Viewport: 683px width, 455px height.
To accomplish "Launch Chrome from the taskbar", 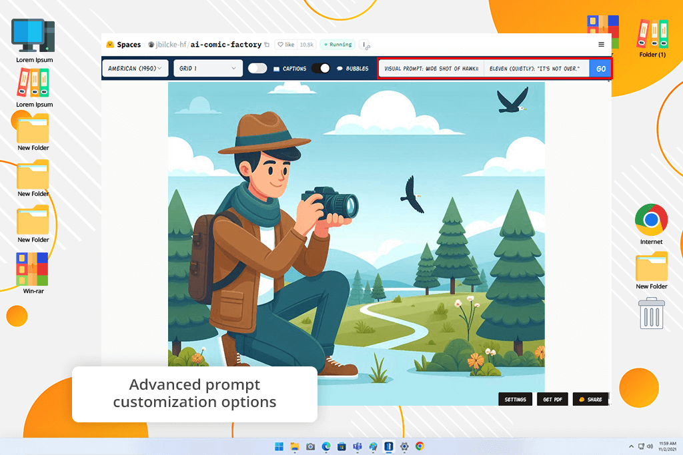I will (x=420, y=446).
